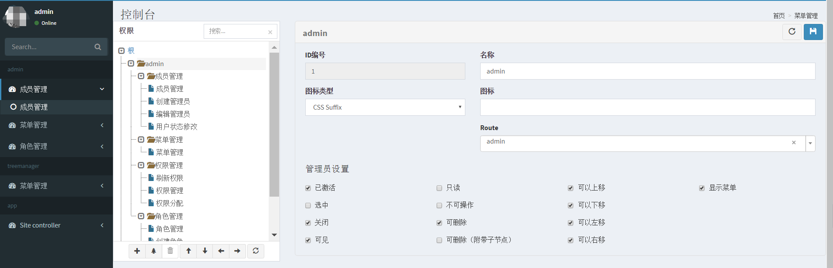Screen dimensions: 833x268
Task: Click the tree scrollbar up arrow
Action: (x=274, y=47)
